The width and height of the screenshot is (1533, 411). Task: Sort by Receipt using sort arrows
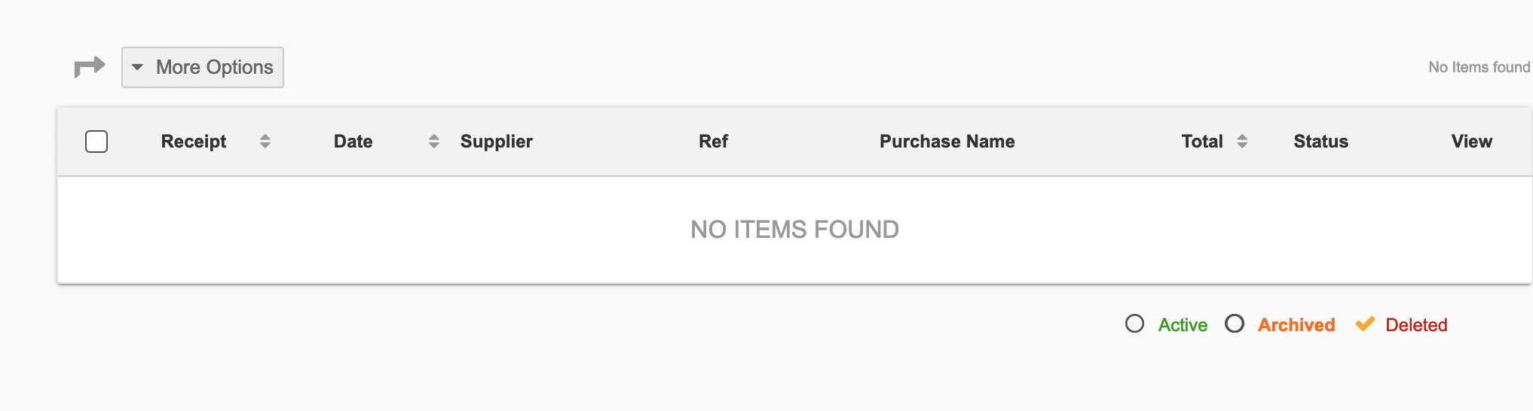click(x=265, y=142)
